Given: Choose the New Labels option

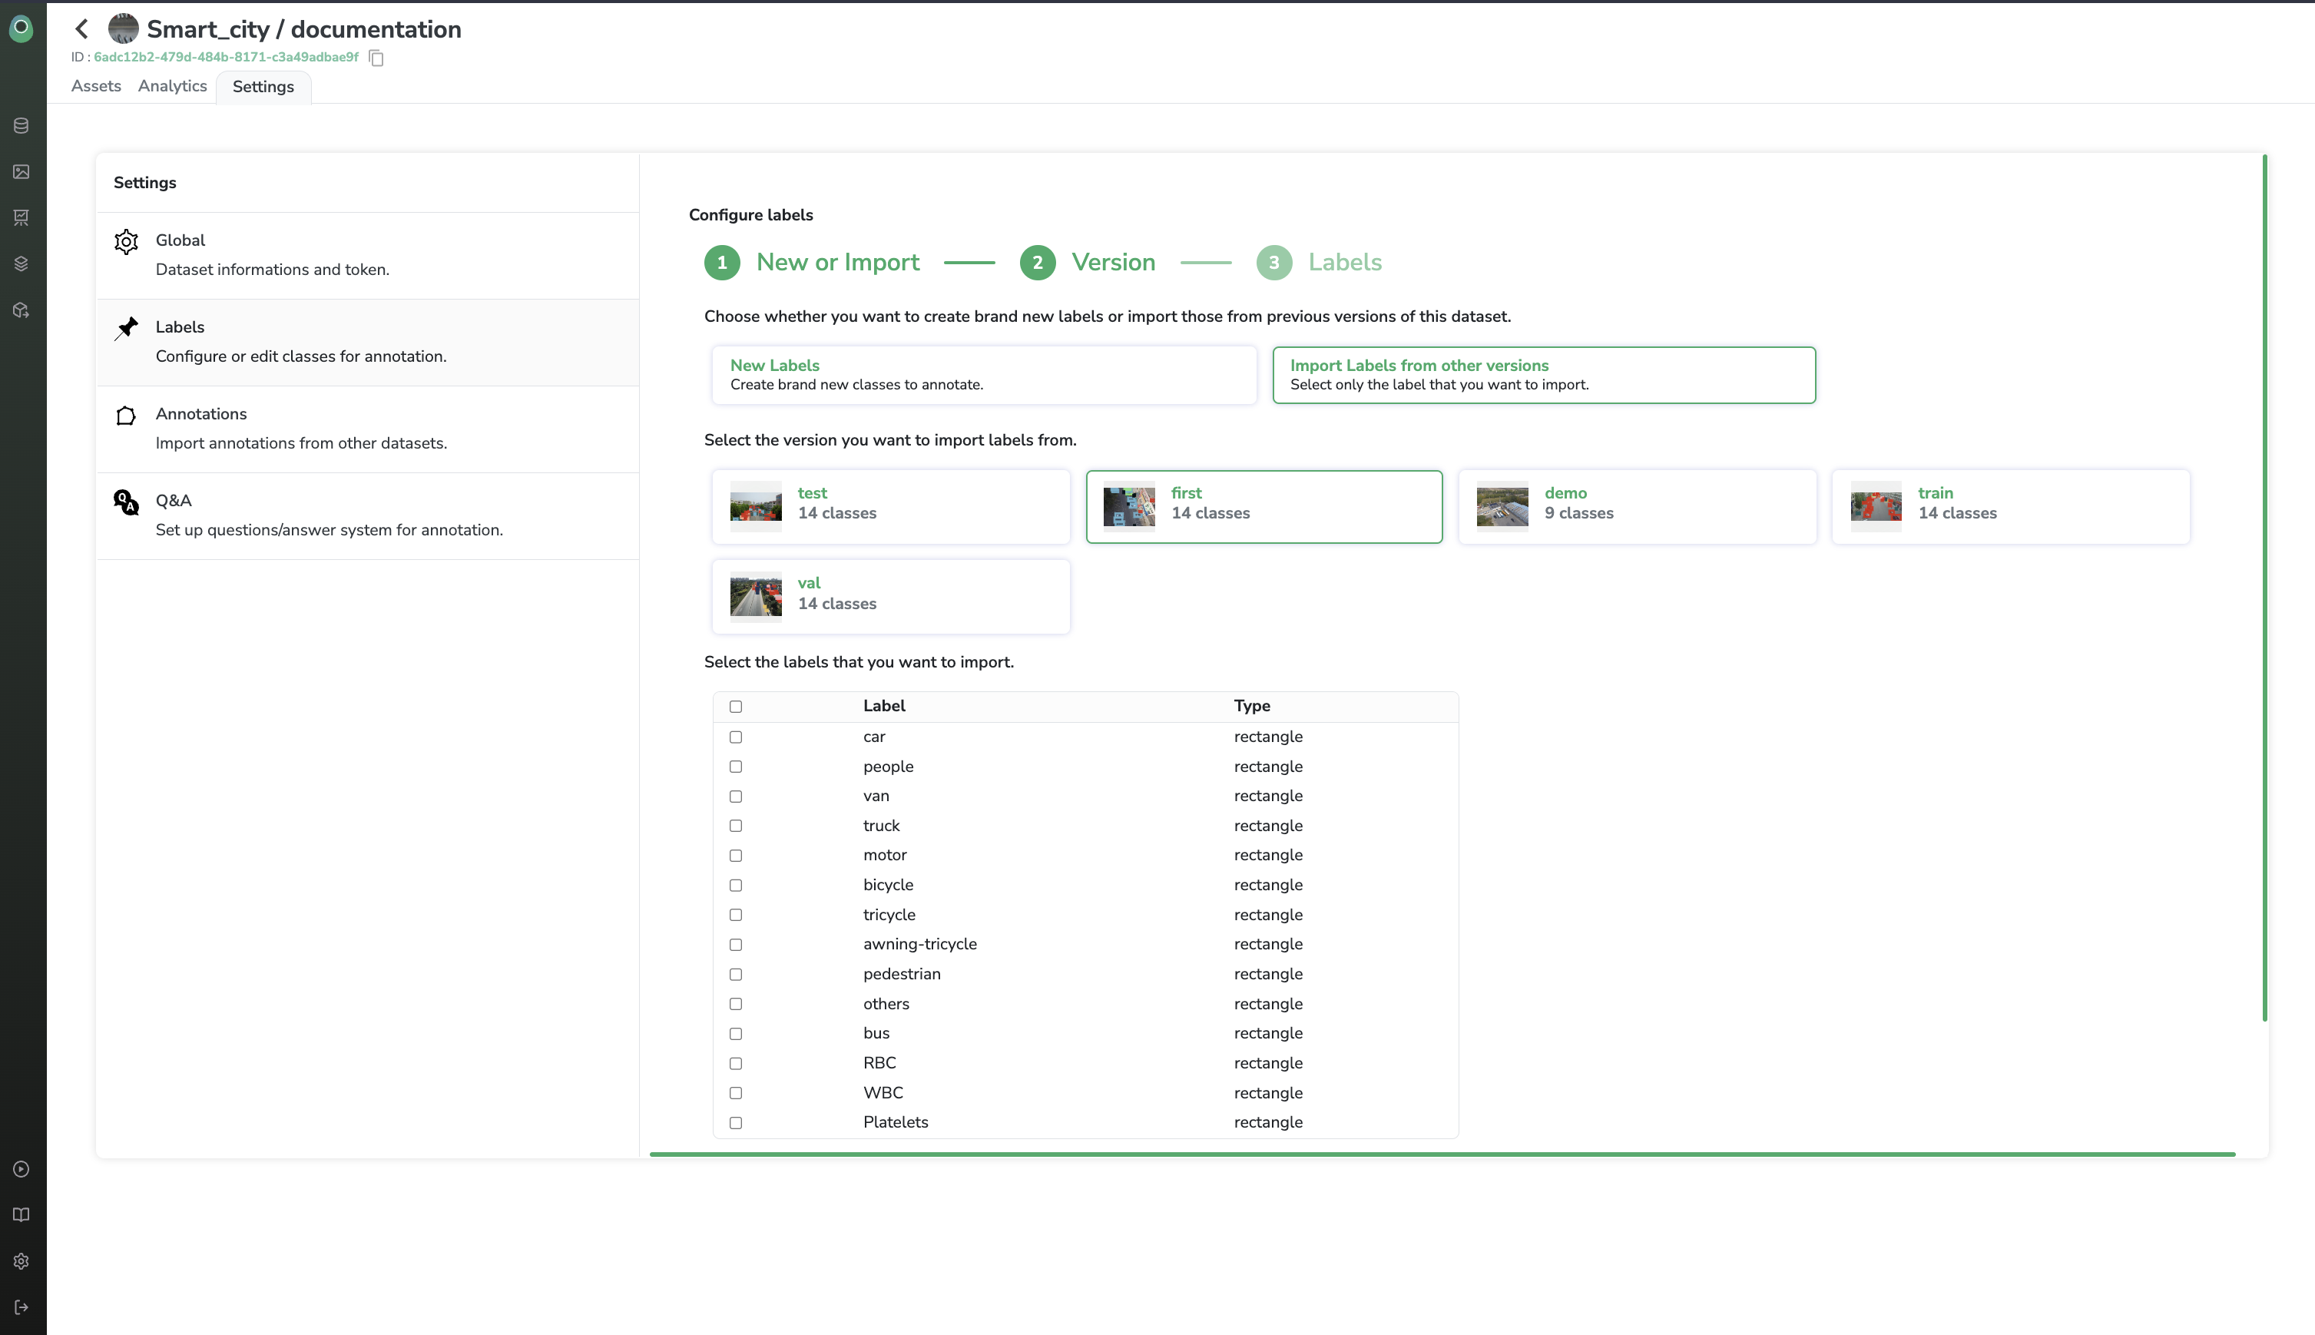Looking at the screenshot, I should click(x=983, y=374).
